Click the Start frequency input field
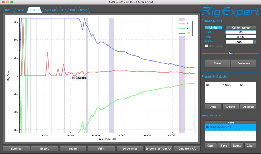The height and width of the screenshot is (154, 261). [241, 32]
